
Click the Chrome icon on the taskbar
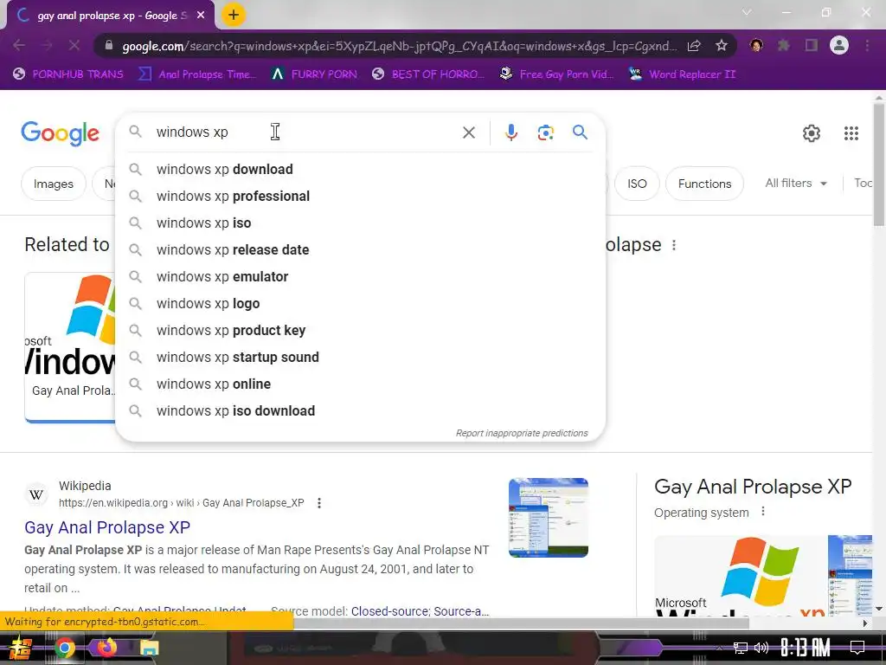click(64, 648)
